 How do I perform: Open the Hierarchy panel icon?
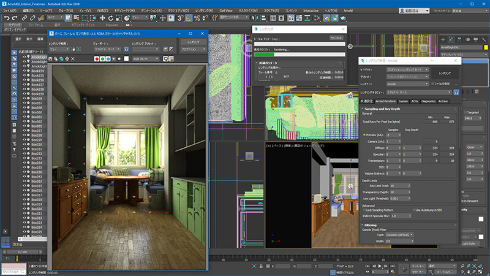(459, 40)
